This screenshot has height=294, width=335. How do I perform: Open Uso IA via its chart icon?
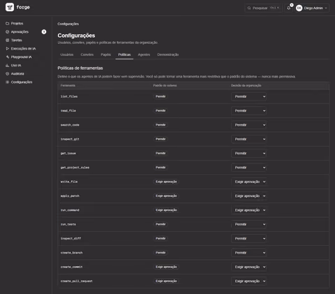pyautogui.click(x=7, y=65)
